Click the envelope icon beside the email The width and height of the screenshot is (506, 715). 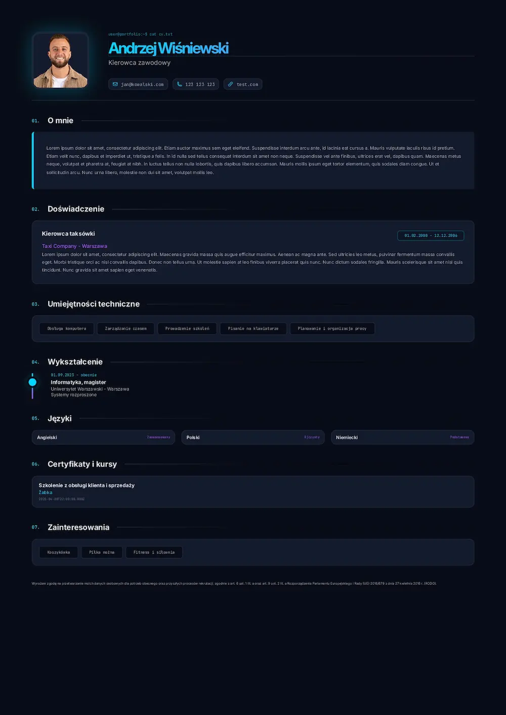point(115,85)
